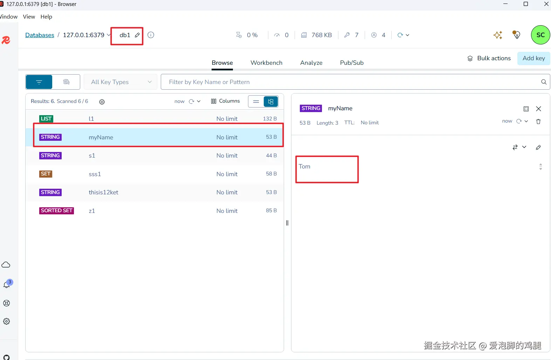The height and width of the screenshot is (360, 551).
Task: Open the database info circle icon
Action: (x=151, y=35)
